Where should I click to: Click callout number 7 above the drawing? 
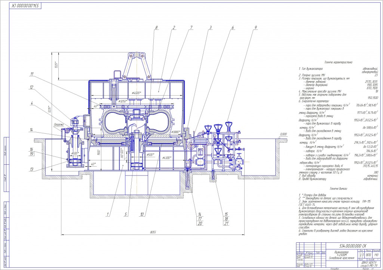[x=191, y=28]
